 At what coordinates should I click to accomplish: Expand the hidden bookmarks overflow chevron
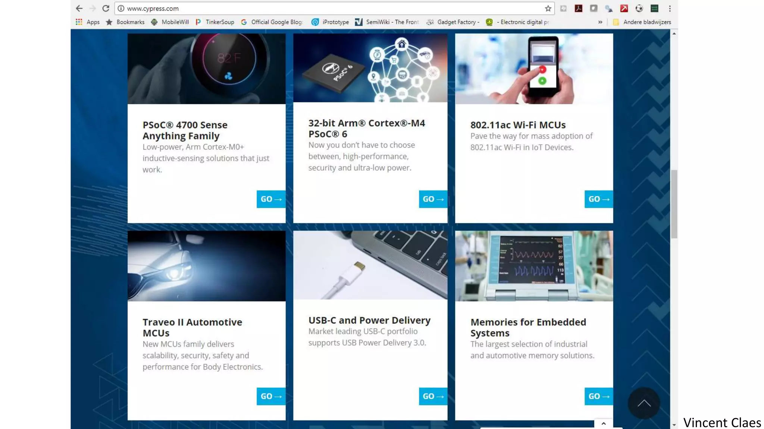pos(600,22)
